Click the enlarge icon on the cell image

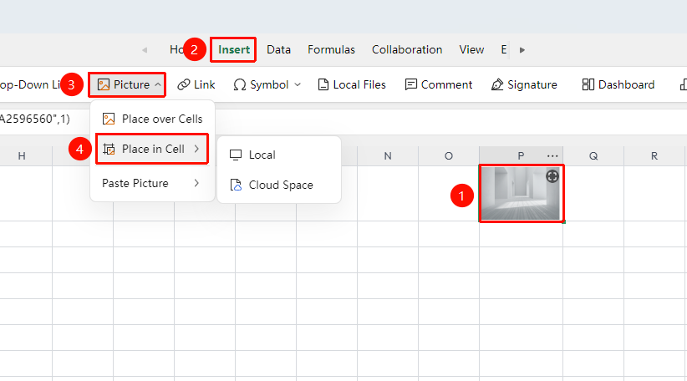click(552, 176)
